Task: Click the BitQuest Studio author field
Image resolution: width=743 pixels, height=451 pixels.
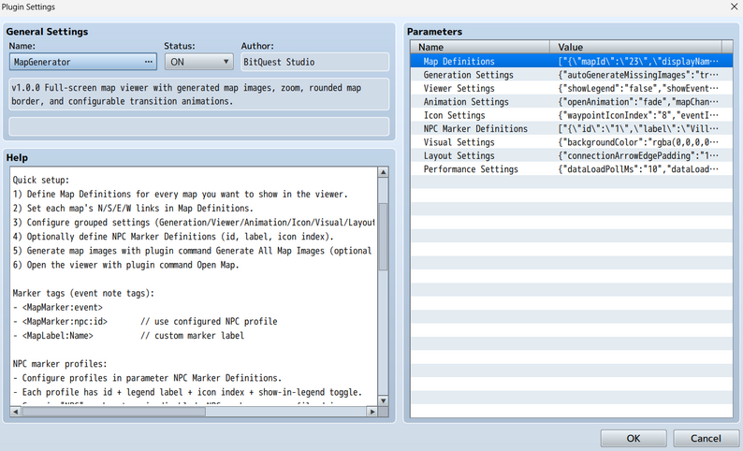Action: 315,62
